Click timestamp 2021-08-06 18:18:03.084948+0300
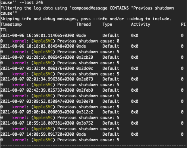Image resolution: width=187 pixels, height=148 pixels. [37, 46]
